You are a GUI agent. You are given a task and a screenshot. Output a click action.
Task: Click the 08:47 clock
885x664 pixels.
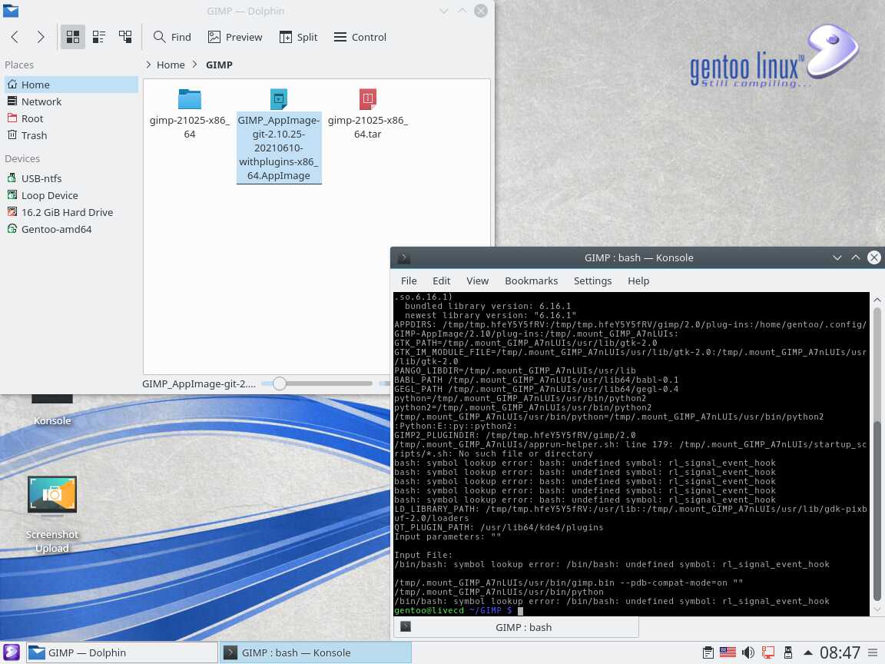(x=840, y=652)
